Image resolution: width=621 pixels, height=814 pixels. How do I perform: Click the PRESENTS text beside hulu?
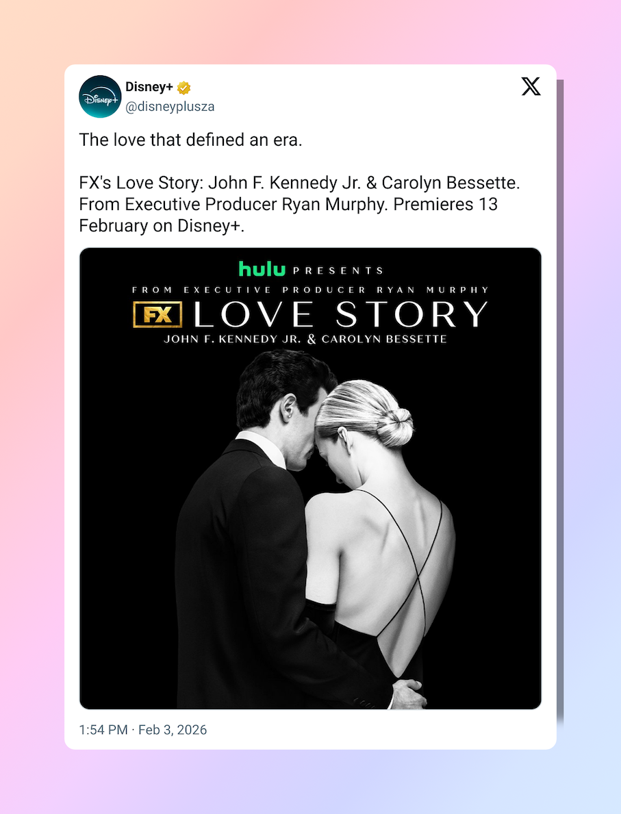click(x=338, y=270)
